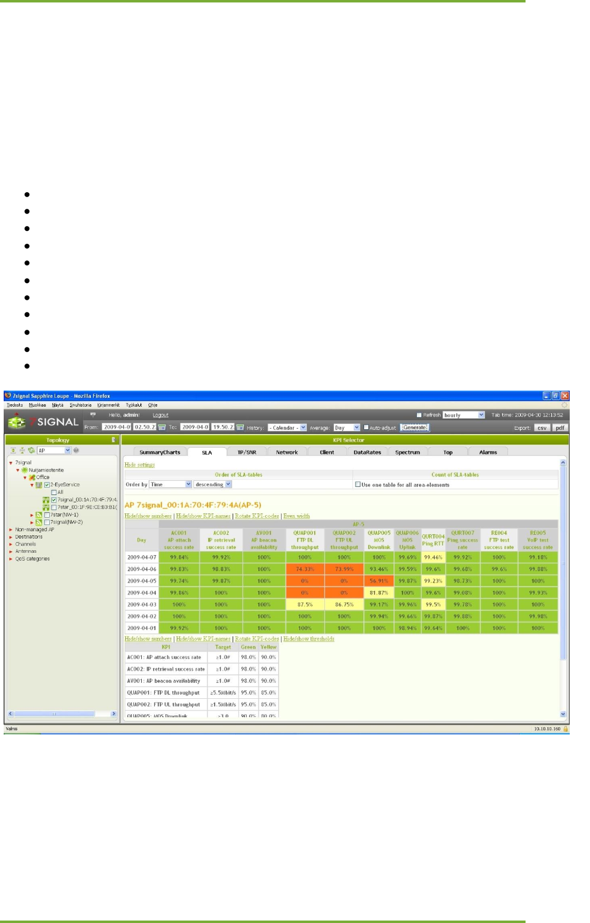Click the To time input field

tap(223, 427)
